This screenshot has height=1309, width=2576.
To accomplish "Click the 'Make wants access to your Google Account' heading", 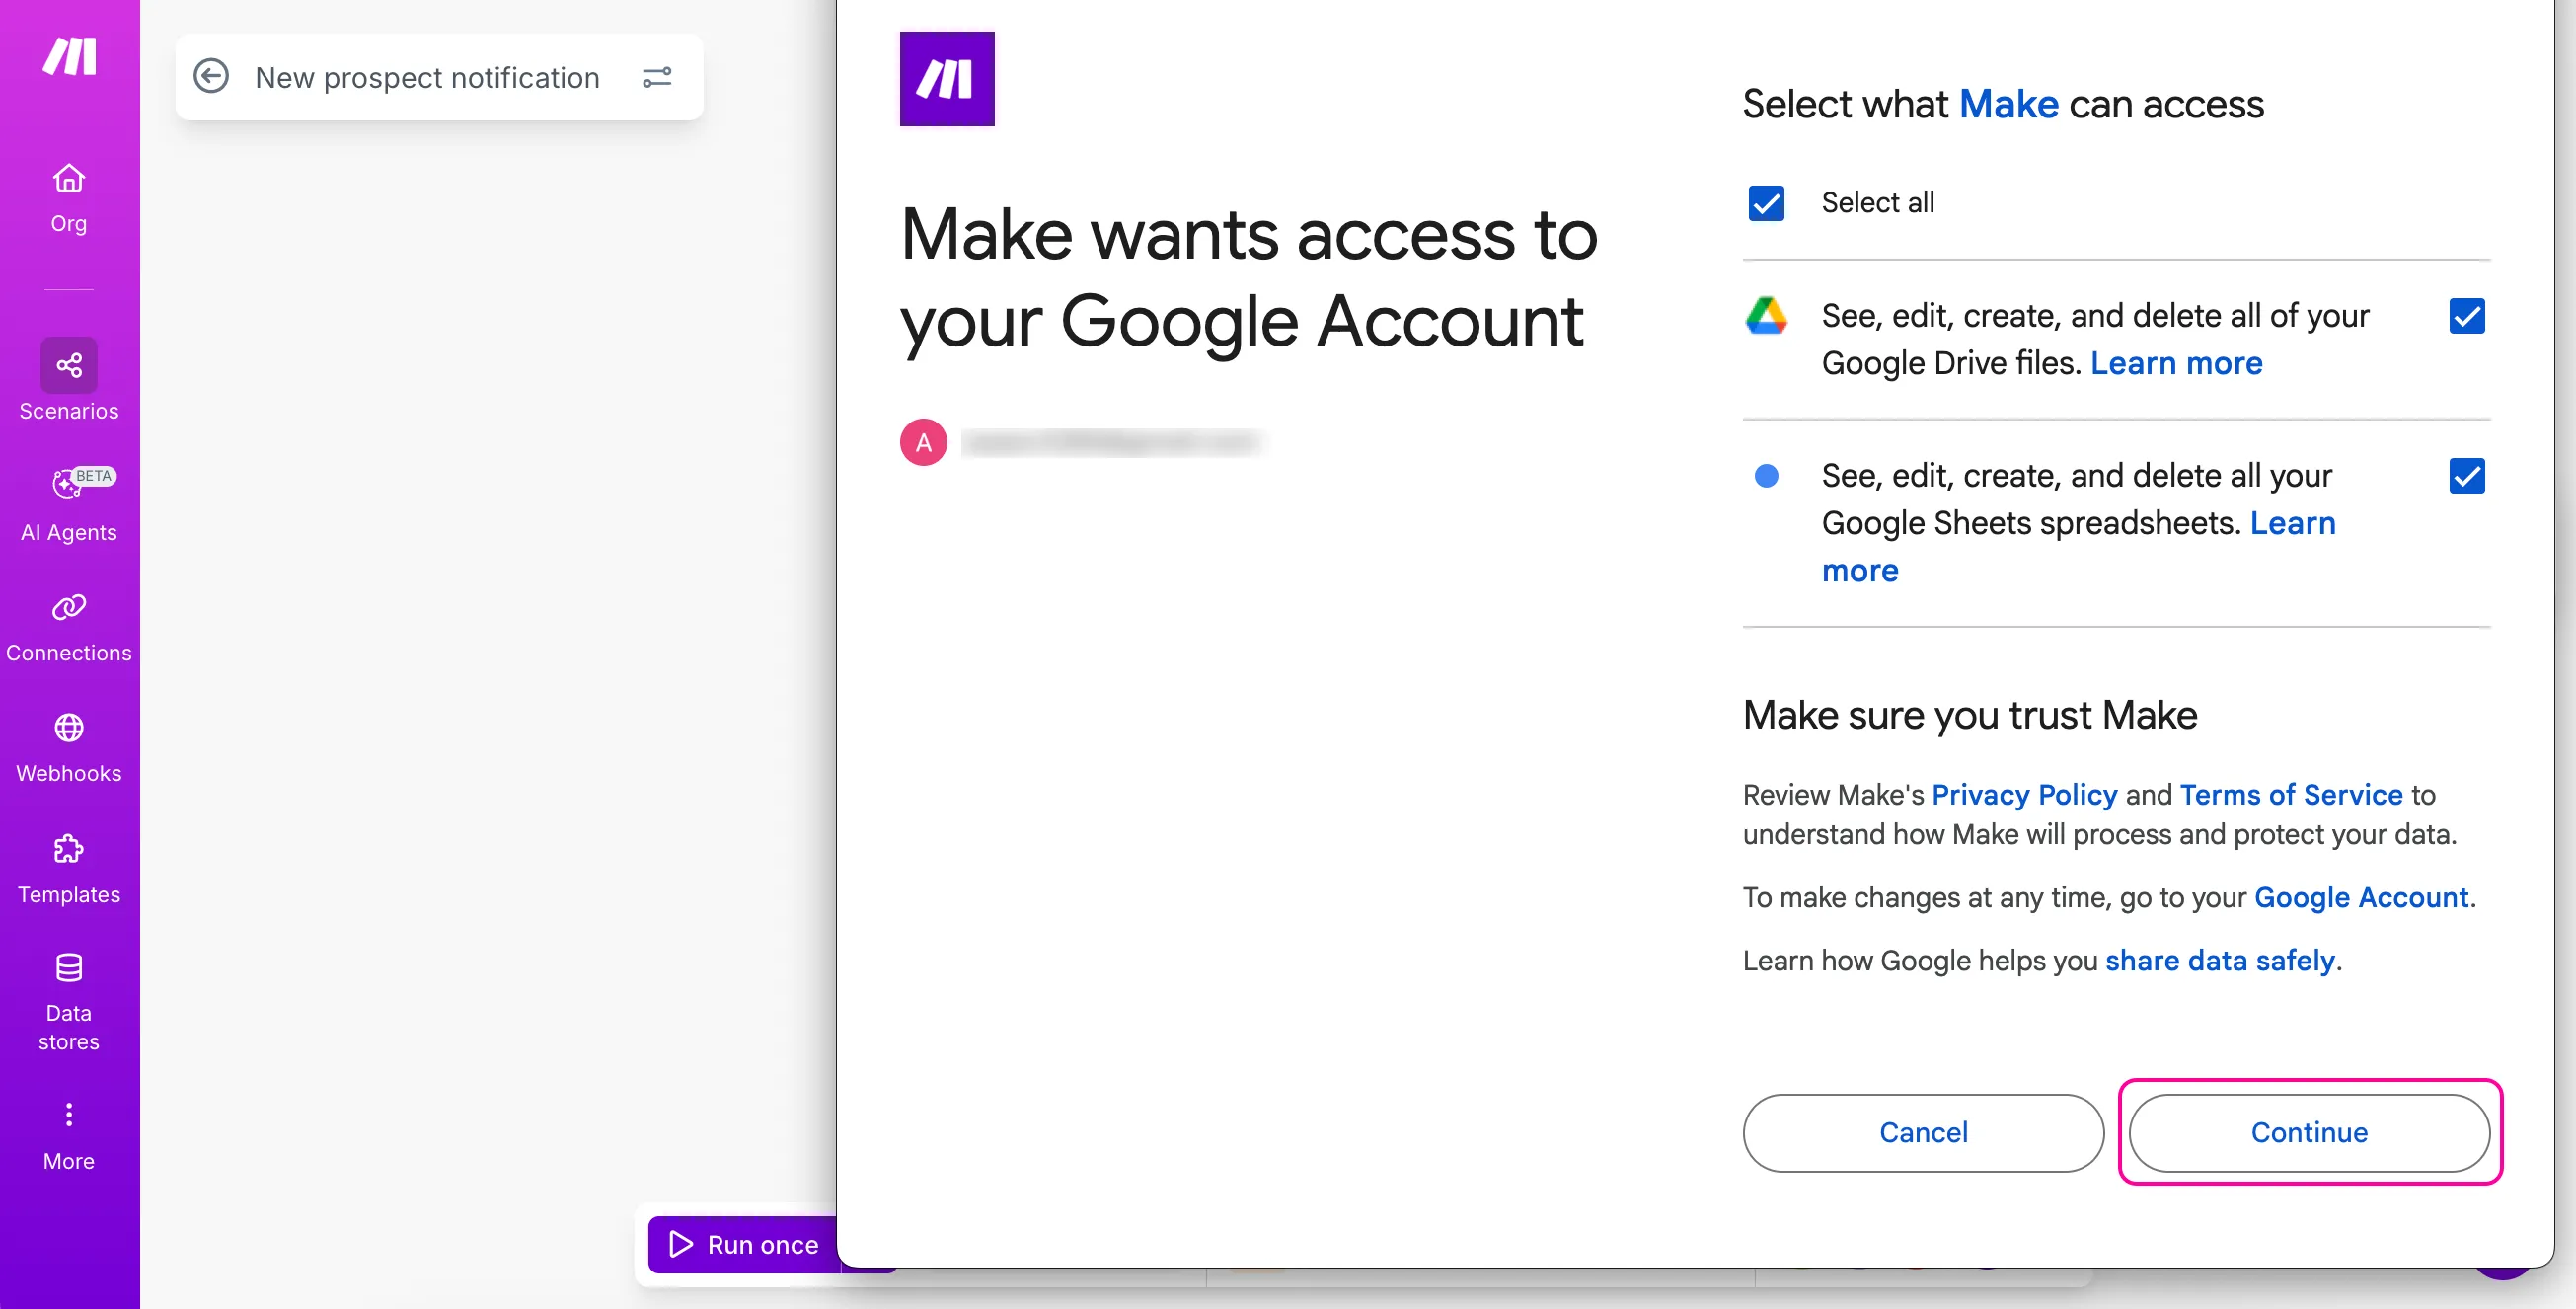I will click(x=1248, y=278).
